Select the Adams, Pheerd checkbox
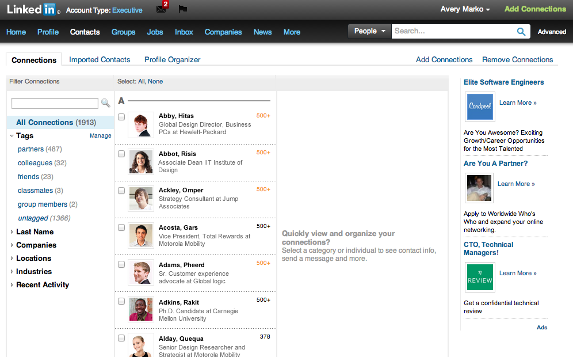Screen dimensions: 573x357 point(121,264)
